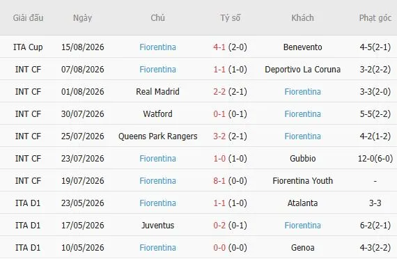
Task: Select the Ngày column header
Action: click(x=82, y=18)
